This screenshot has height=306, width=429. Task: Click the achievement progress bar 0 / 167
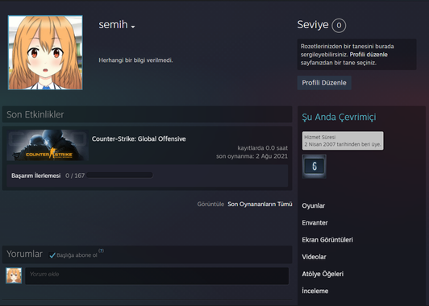click(x=119, y=176)
